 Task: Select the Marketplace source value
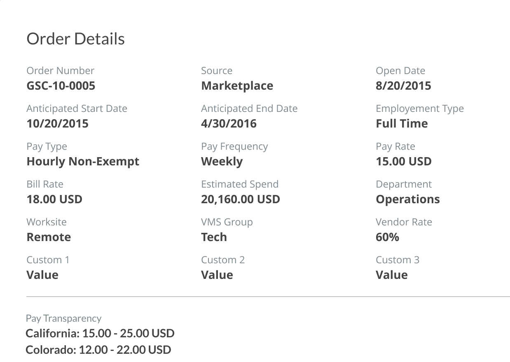coord(237,86)
